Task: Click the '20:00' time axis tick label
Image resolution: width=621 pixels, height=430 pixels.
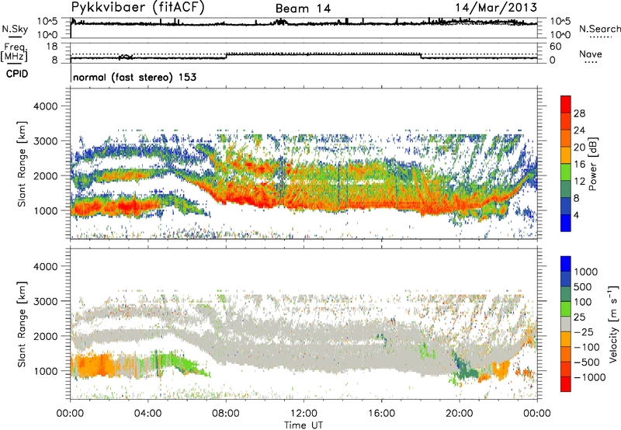Action: [460, 414]
